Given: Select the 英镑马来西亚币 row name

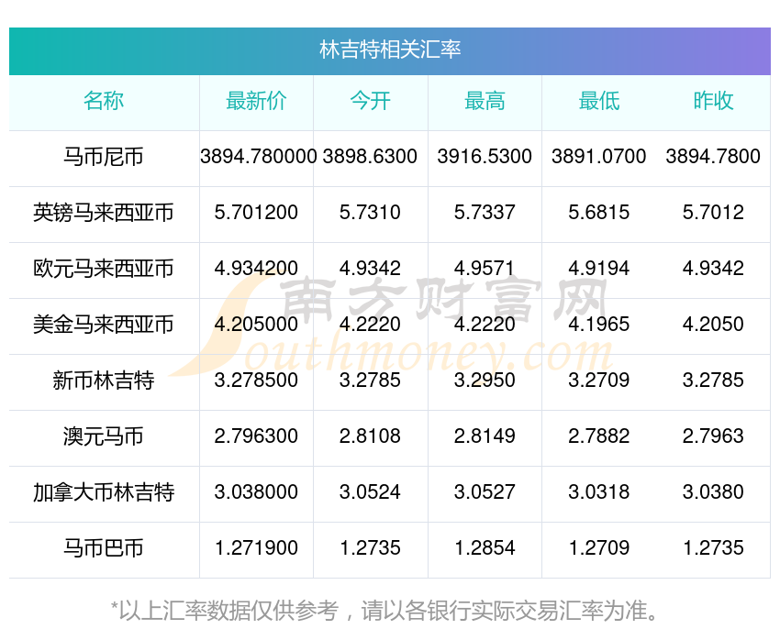Looking at the screenshot, I should click(104, 213).
